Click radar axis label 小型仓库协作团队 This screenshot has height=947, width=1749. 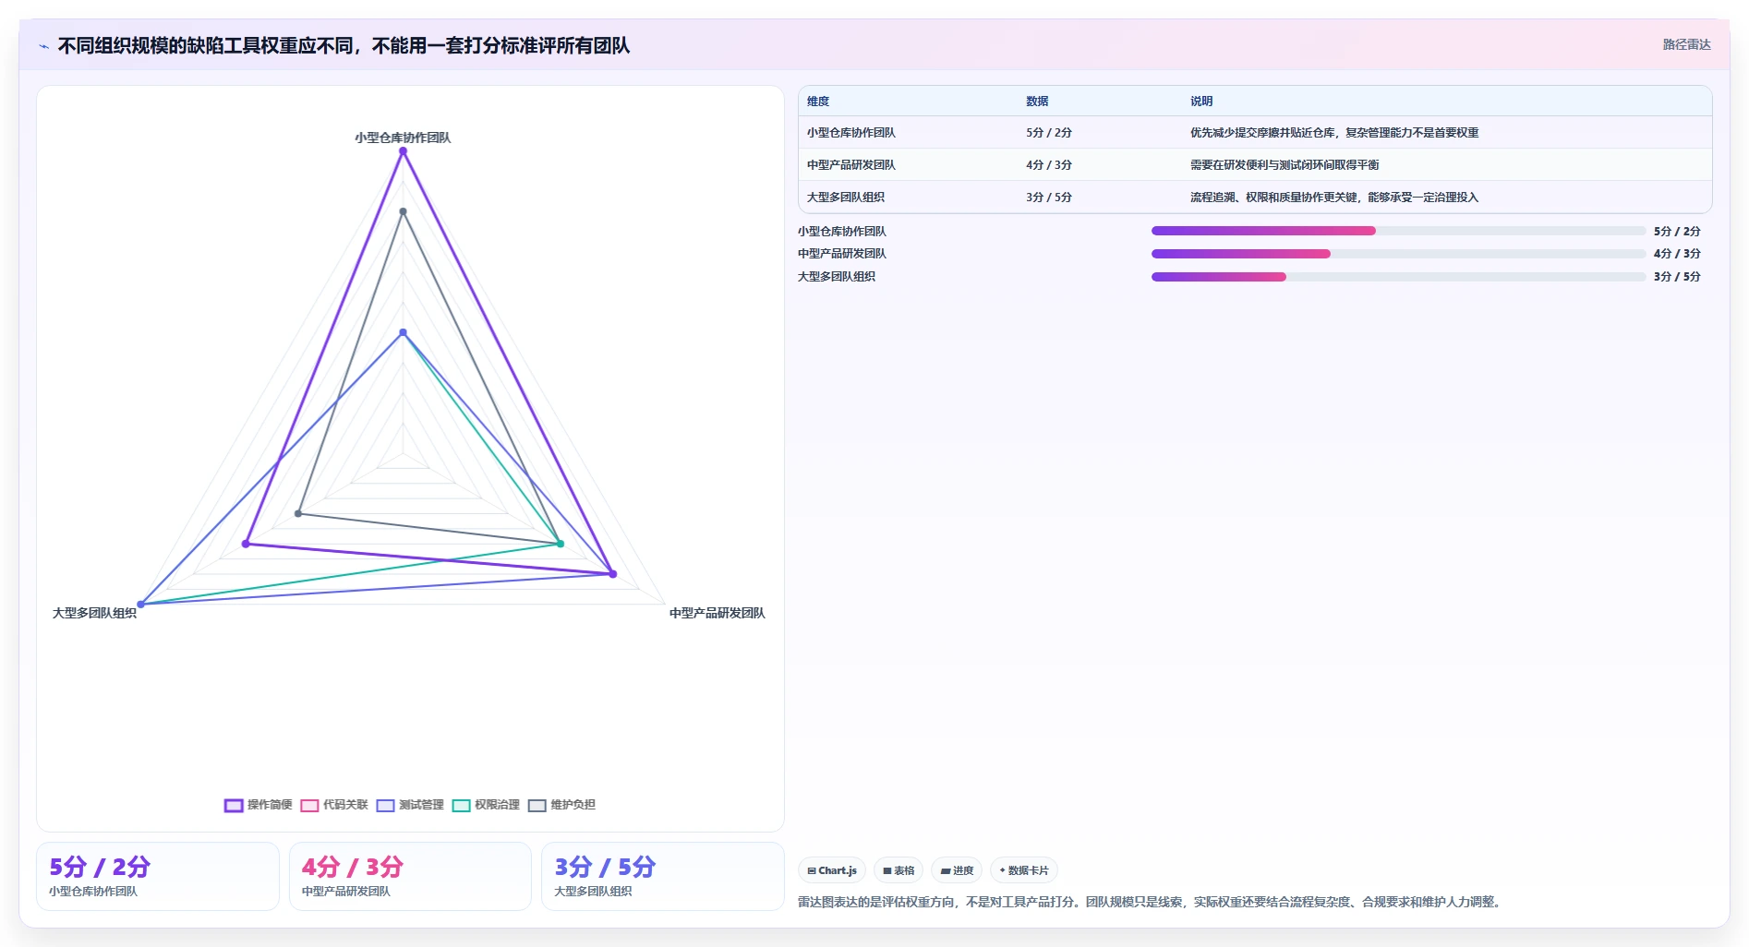pyautogui.click(x=403, y=138)
